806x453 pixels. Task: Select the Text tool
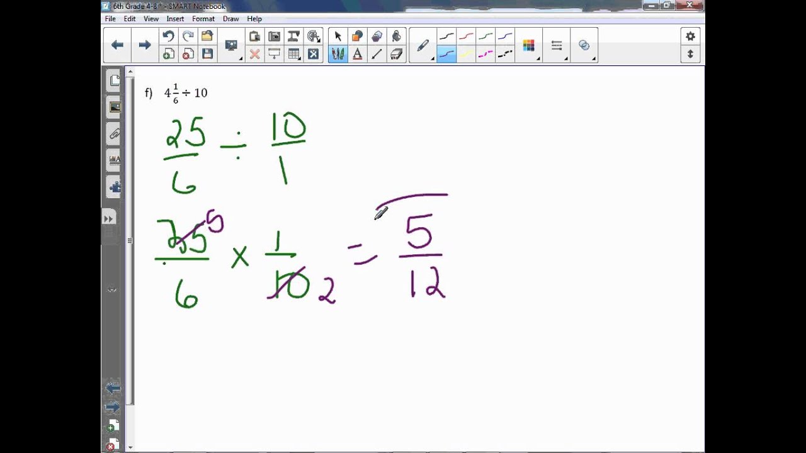358,54
